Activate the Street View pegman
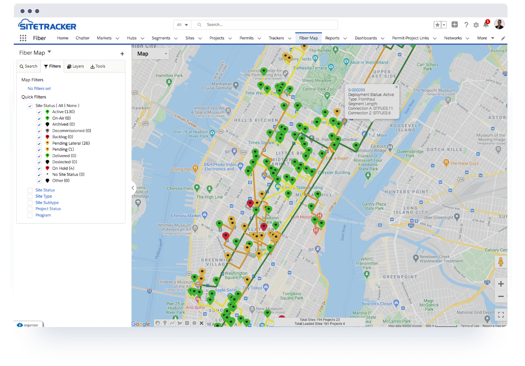Image resolution: width=525 pixels, height=366 pixels. pos(501,261)
